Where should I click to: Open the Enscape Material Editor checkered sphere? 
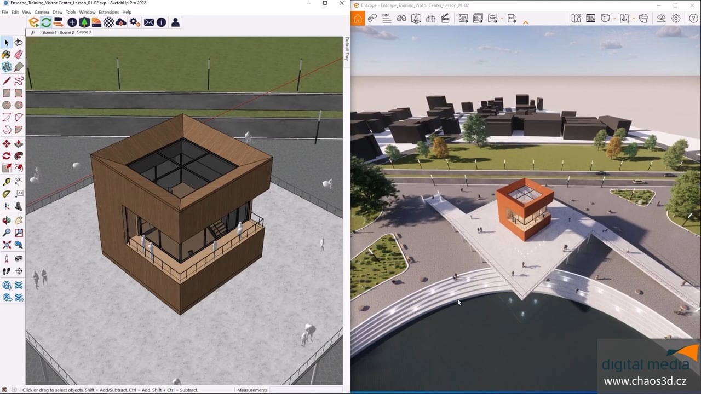click(109, 22)
